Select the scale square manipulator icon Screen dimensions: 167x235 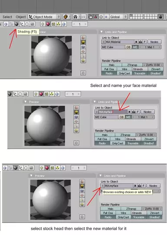tap(106, 17)
